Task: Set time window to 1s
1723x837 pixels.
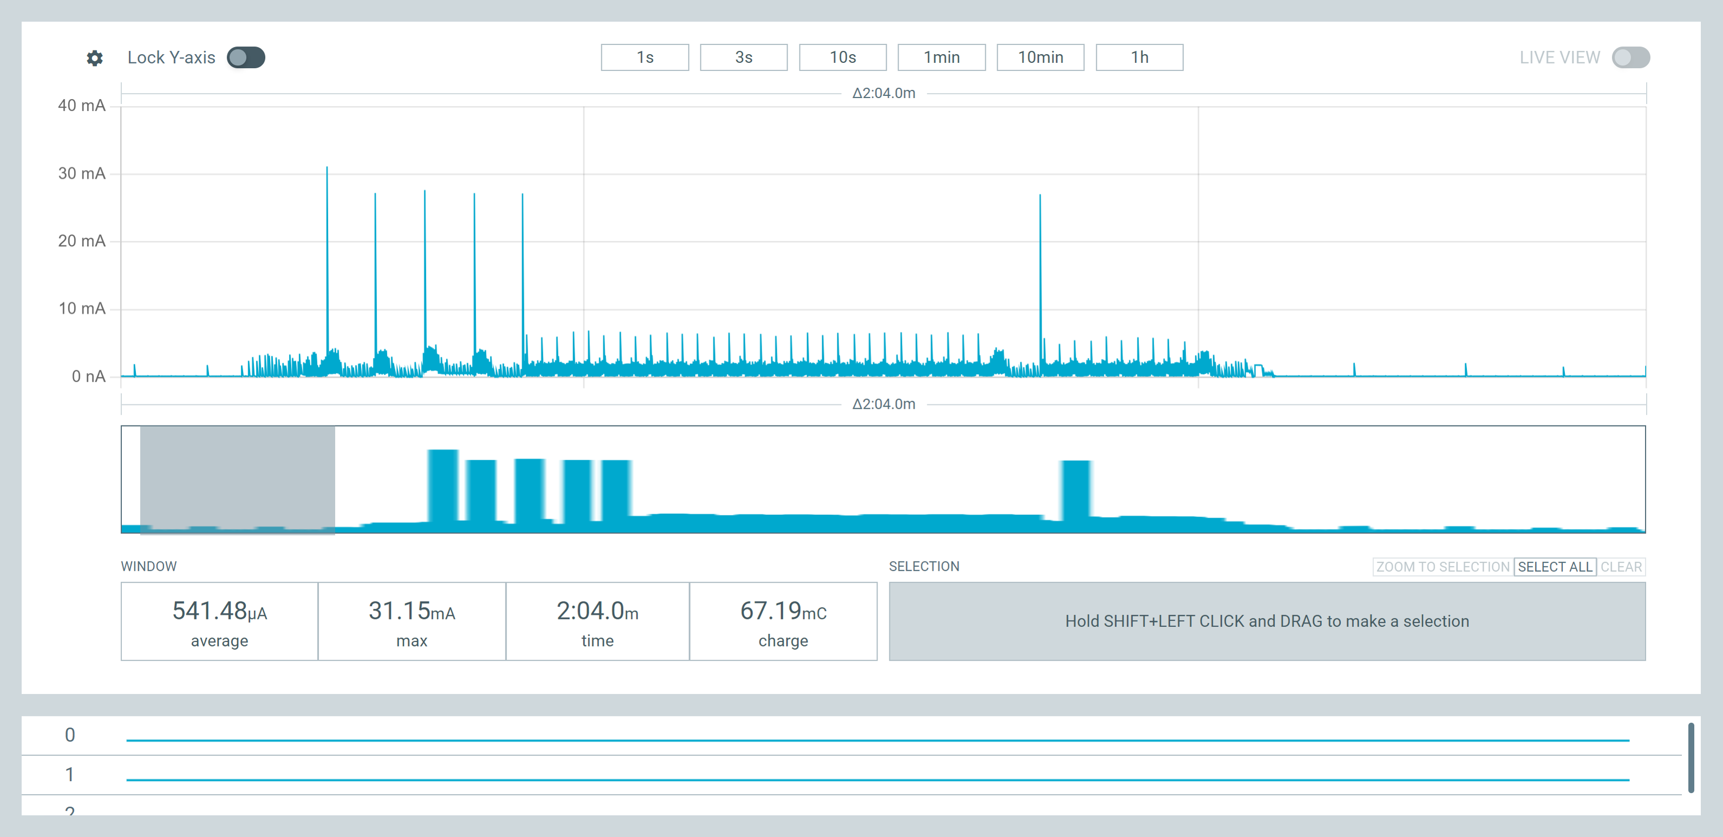Action: pyautogui.click(x=645, y=57)
